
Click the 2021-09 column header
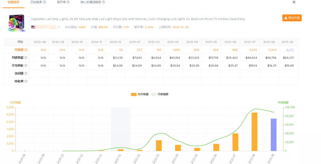tap(288, 42)
